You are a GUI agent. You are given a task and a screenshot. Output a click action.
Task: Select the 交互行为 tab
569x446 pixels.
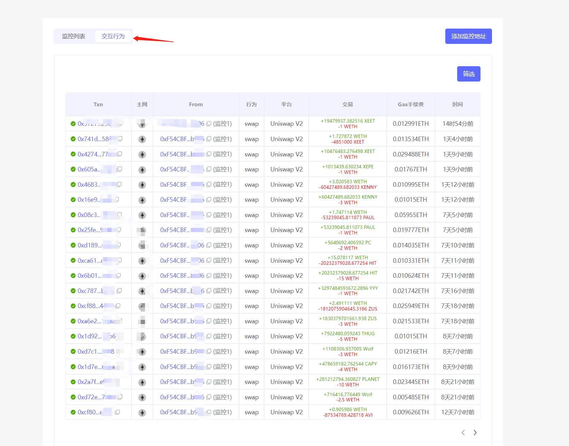pyautogui.click(x=113, y=36)
